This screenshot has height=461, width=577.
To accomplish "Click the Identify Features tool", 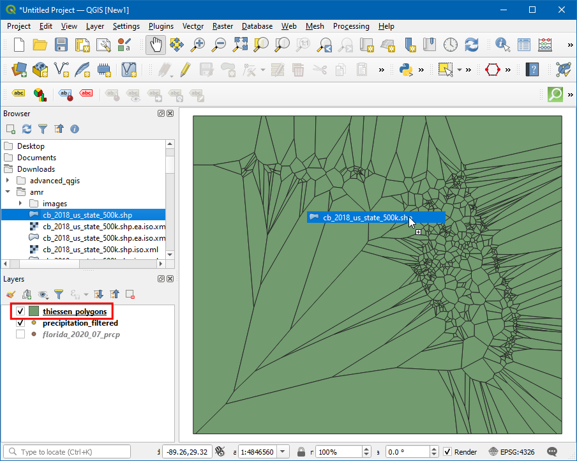I will (x=503, y=45).
